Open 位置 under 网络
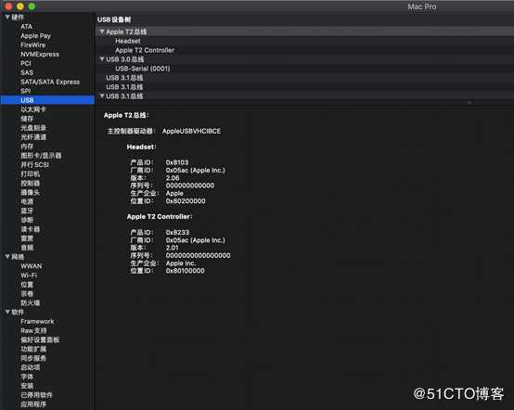The height and width of the screenshot is (410, 514). pos(27,285)
